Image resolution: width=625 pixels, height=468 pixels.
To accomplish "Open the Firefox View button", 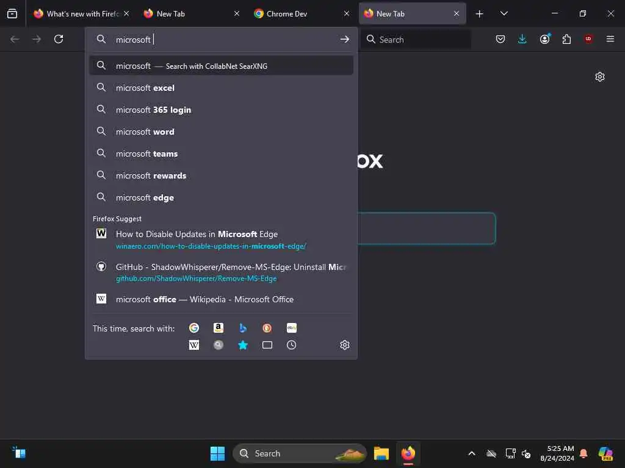I will pos(12,13).
